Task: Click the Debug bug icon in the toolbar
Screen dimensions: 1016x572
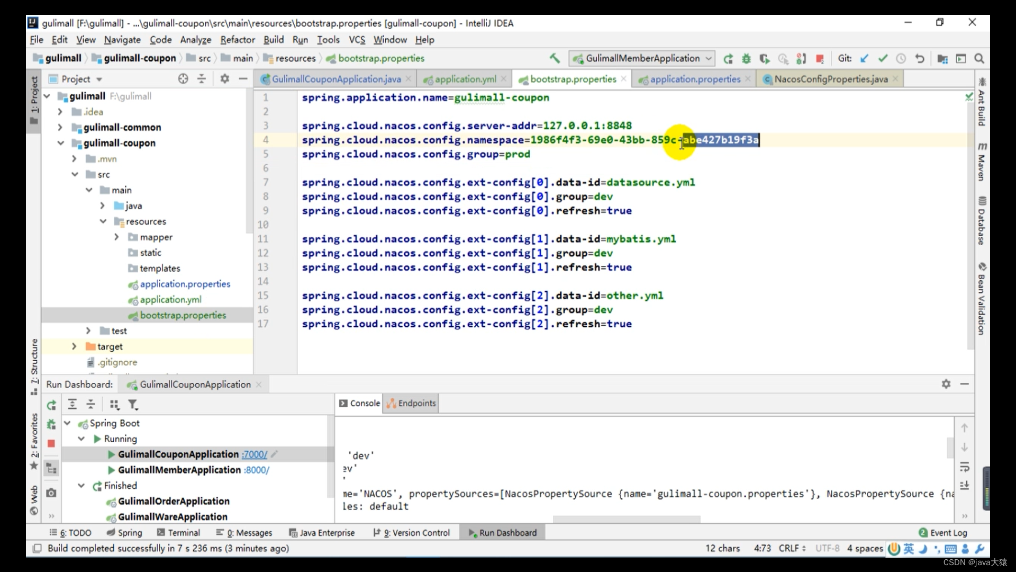Action: pos(747,59)
